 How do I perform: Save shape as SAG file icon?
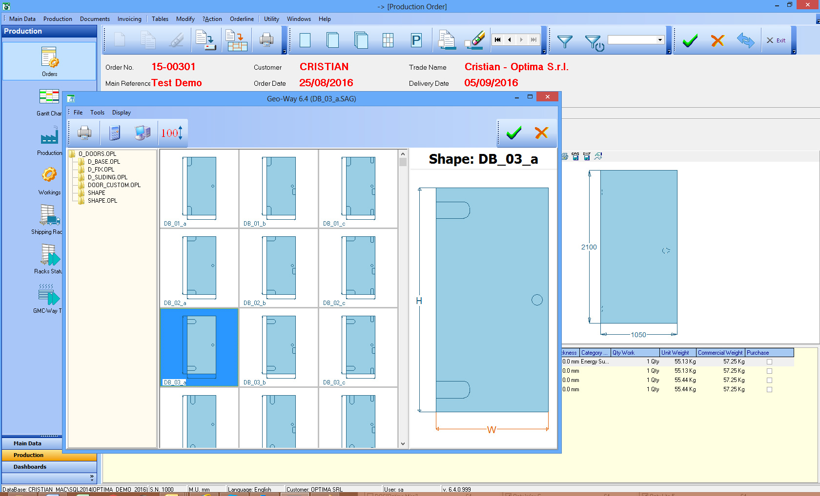[575, 156]
